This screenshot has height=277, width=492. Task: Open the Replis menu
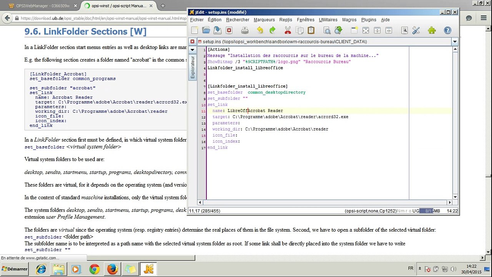pos(286,20)
